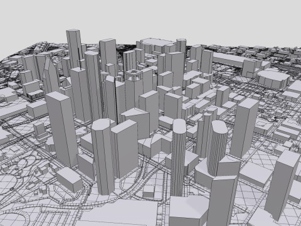Select the long flat convention hall near the horizon
The height and width of the screenshot is (226, 301).
tap(230, 60)
